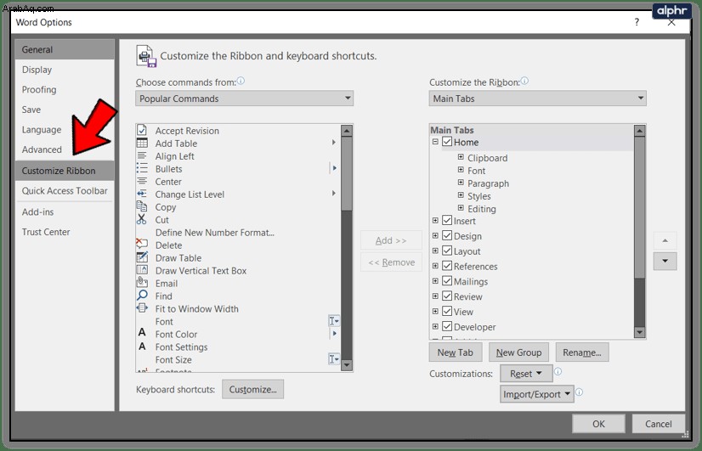Select the Email command icon
The height and width of the screenshot is (451, 702).
coord(142,282)
